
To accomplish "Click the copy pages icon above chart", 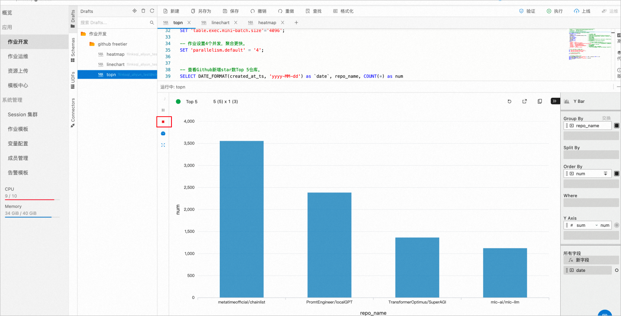I will pos(540,101).
